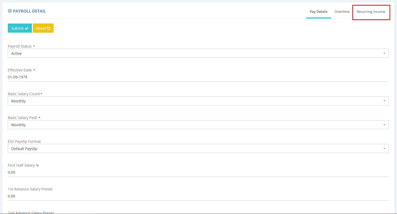Click the Basic Salary Paid Monthly value
397x214 pixels.
click(19, 125)
